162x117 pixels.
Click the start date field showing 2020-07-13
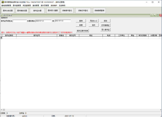43,21
